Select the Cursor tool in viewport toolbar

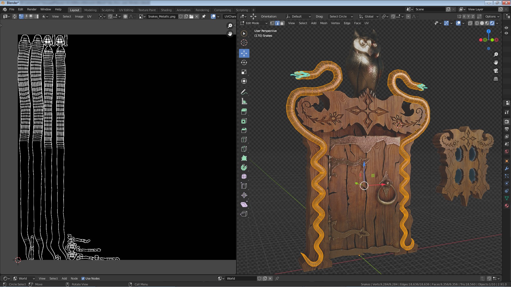(244, 43)
